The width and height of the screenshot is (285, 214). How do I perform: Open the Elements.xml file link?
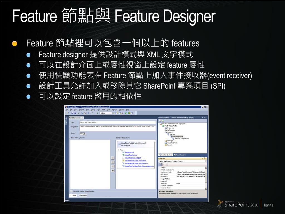pos(129,152)
